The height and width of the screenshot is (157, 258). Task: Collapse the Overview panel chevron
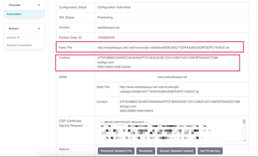pyautogui.click(x=39, y=5)
